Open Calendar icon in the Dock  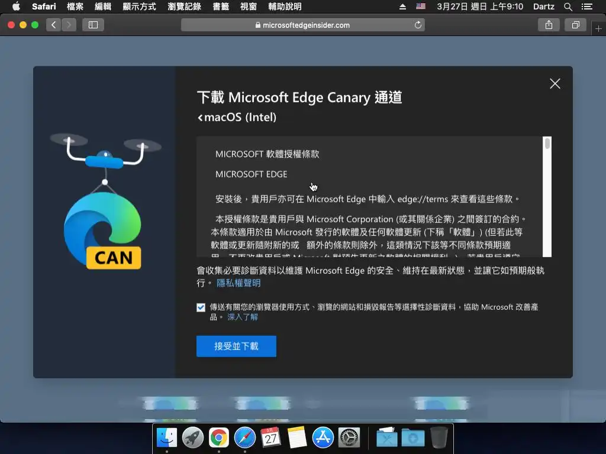coord(271,438)
